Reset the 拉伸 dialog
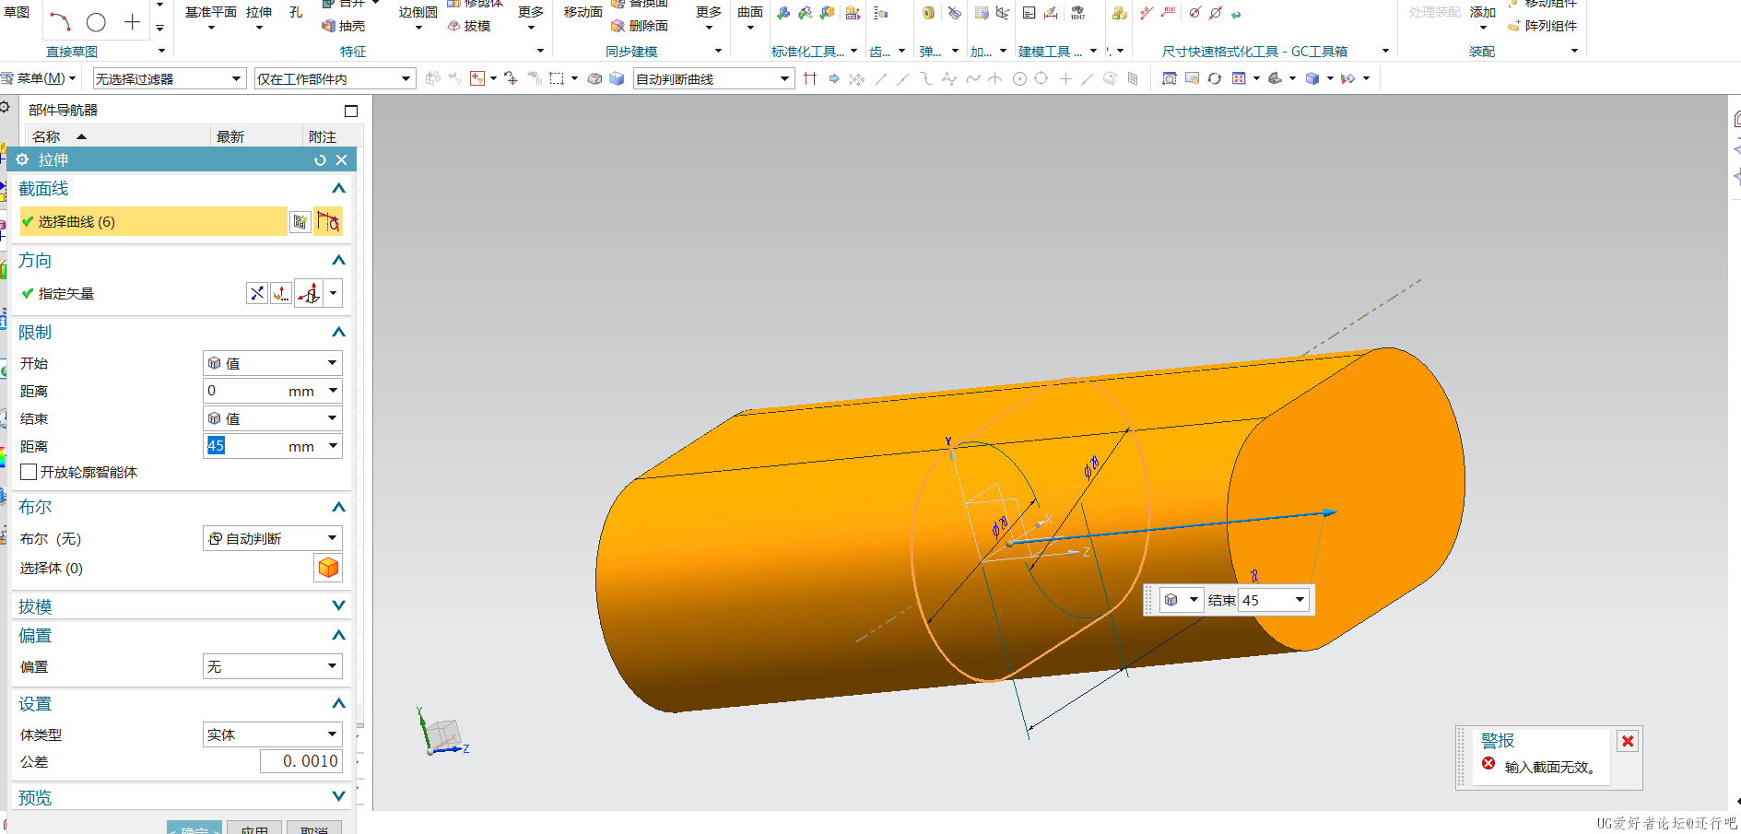This screenshot has height=834, width=1741. (320, 159)
